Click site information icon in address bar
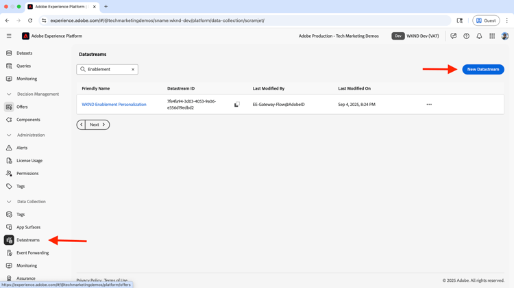The height and width of the screenshot is (288, 514). coord(44,21)
